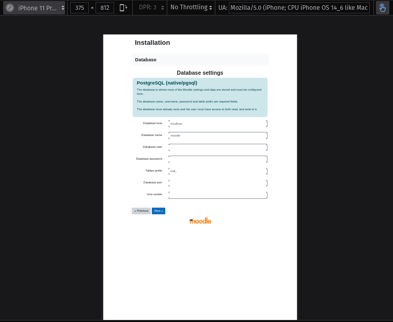Focus the Database name field
This screenshot has width=393, height=322.
(218, 135)
